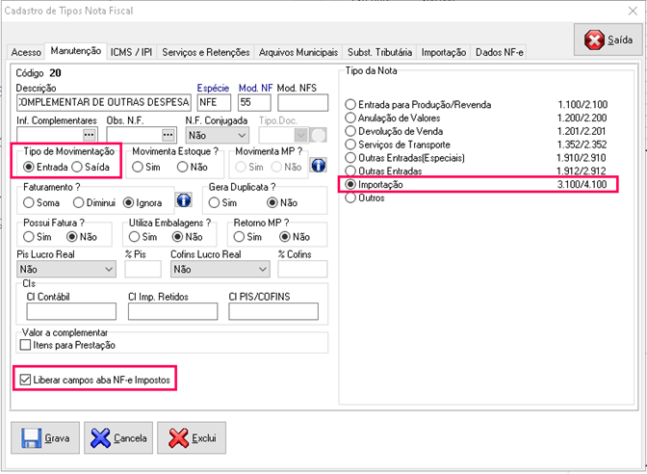Image resolution: width=647 pixels, height=474 pixels.
Task: Click the Descrição text field
Action: 103,102
